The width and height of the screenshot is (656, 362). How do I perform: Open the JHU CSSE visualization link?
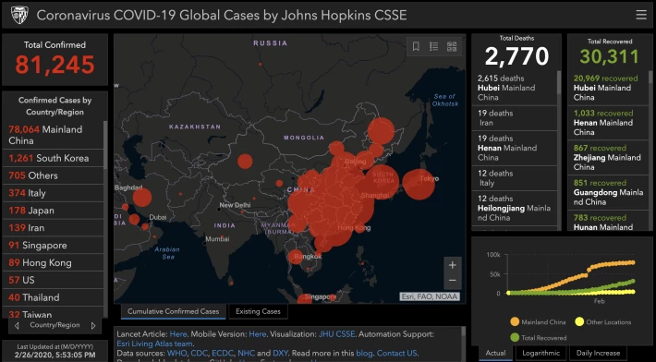336,334
